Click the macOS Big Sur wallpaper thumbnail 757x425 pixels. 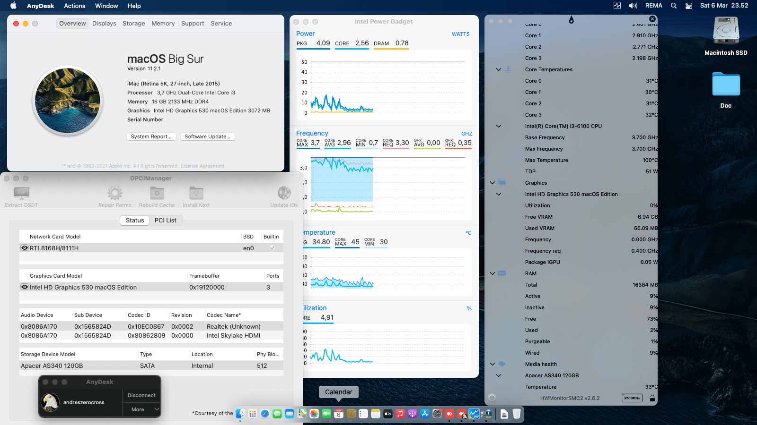[x=68, y=101]
